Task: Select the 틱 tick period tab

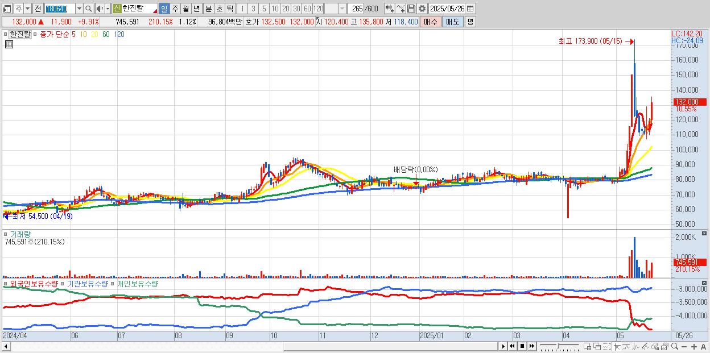Action: click(230, 9)
